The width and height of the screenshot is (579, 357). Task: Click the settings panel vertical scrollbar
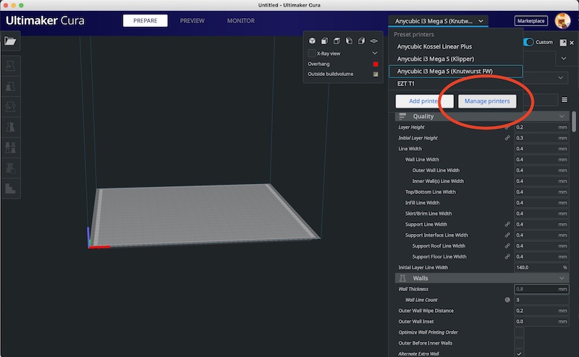tap(574, 121)
